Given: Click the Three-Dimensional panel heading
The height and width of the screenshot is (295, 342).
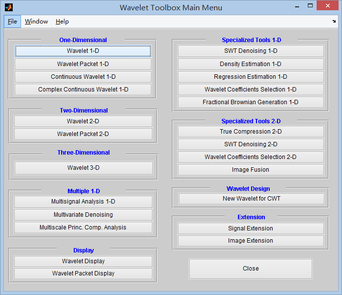Looking at the screenshot, I should point(84,153).
